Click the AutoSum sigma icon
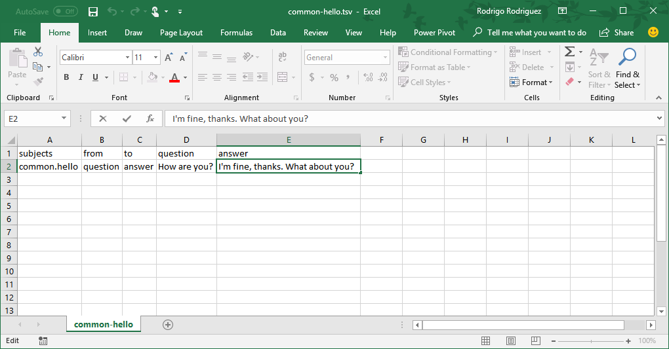 (x=569, y=52)
